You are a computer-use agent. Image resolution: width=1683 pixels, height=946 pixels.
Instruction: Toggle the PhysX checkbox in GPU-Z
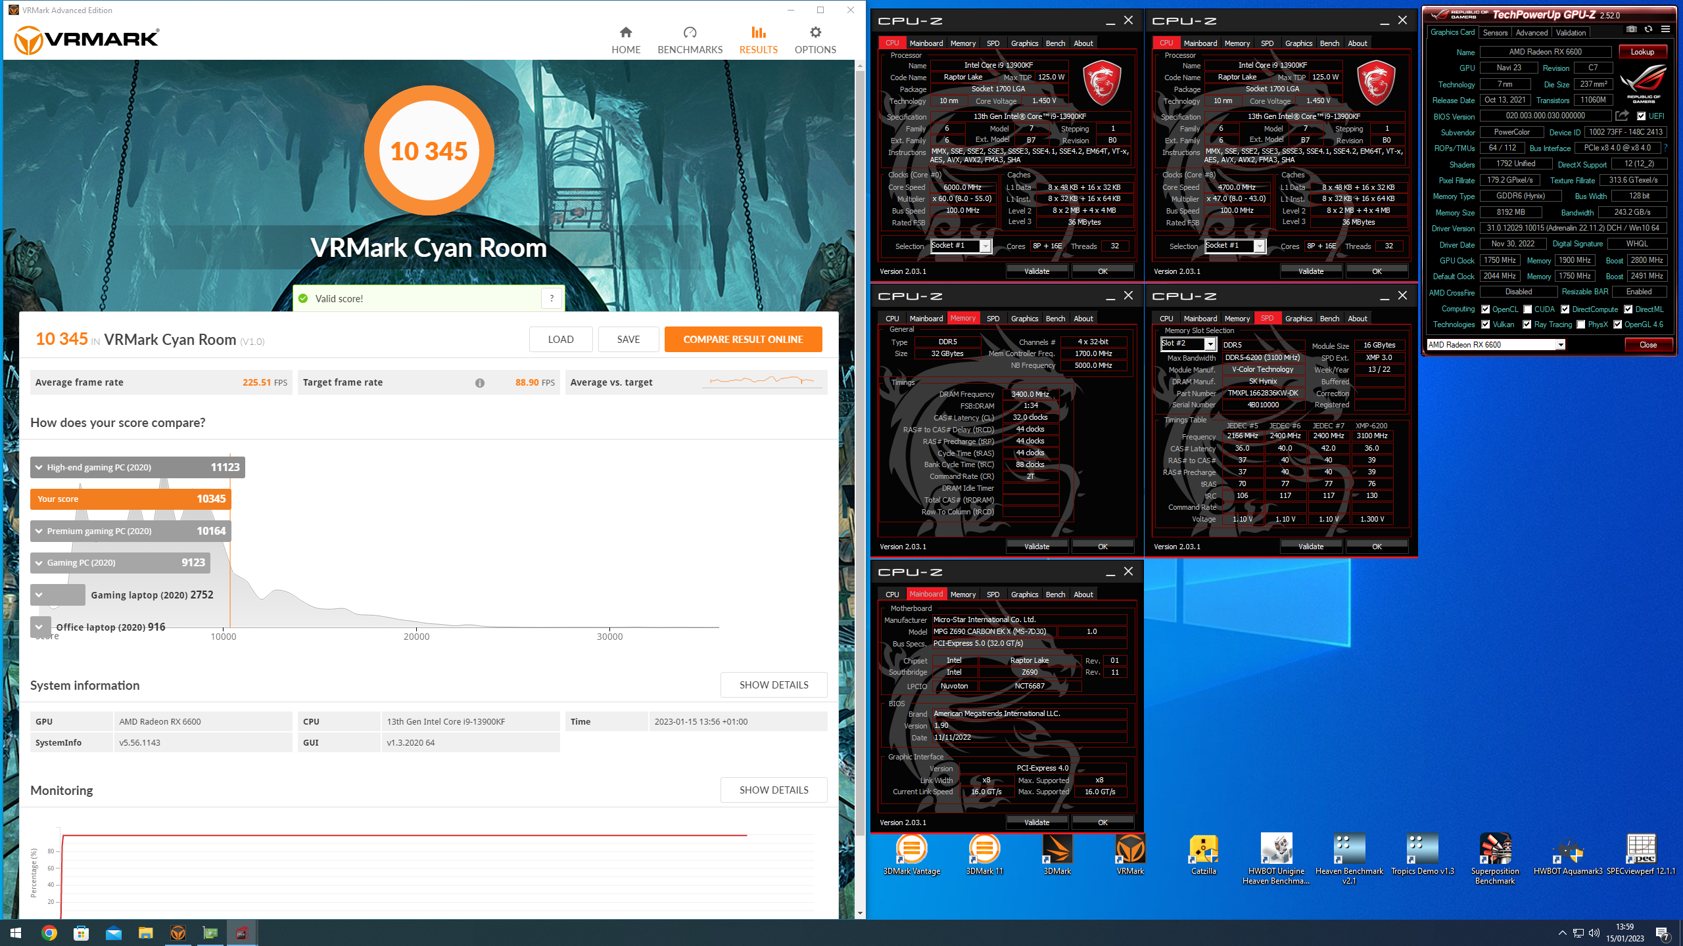point(1580,325)
